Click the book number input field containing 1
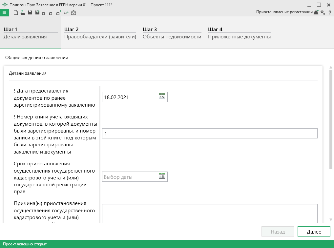 point(209,134)
